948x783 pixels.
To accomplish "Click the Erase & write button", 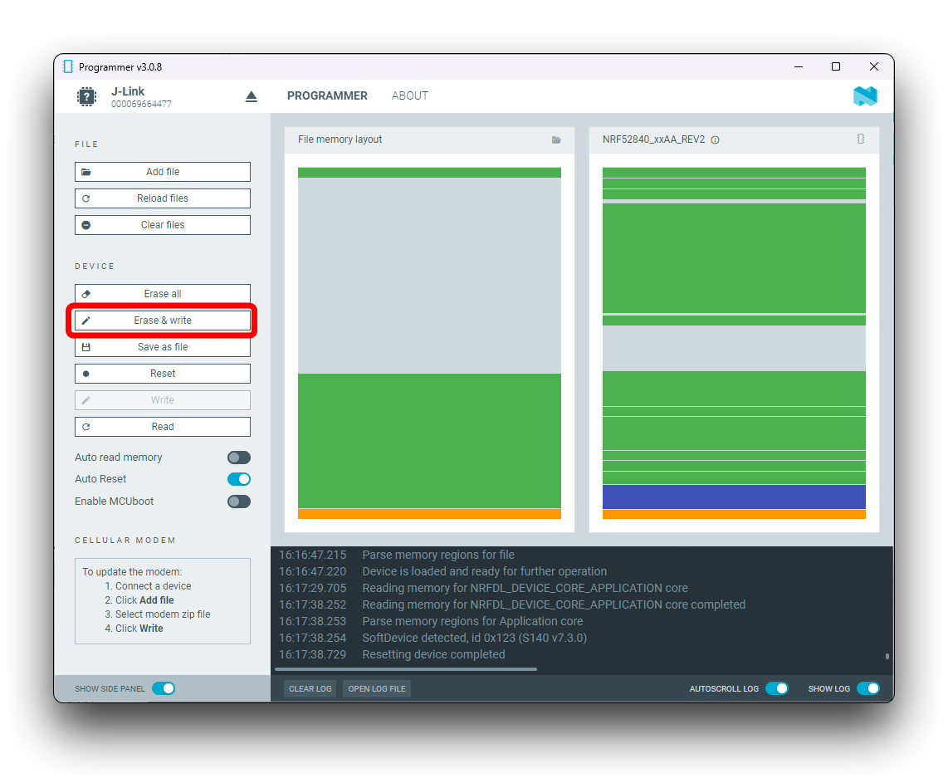I will click(x=163, y=321).
